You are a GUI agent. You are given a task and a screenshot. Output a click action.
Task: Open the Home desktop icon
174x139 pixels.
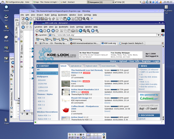[6, 8]
